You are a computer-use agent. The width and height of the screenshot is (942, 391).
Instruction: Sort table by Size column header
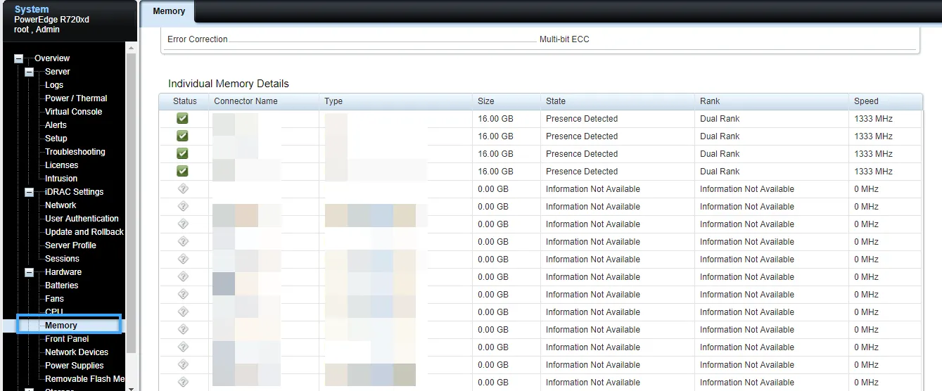[x=485, y=101]
